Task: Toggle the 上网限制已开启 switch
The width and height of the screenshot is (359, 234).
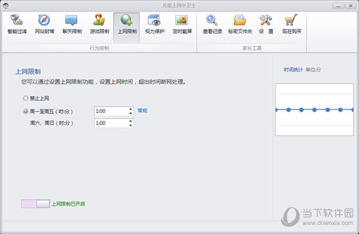Action: pos(35,204)
